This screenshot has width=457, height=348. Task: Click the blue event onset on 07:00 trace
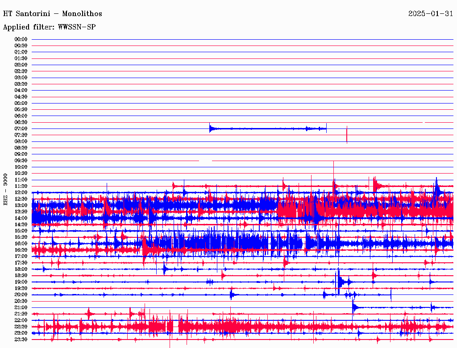[211, 128]
